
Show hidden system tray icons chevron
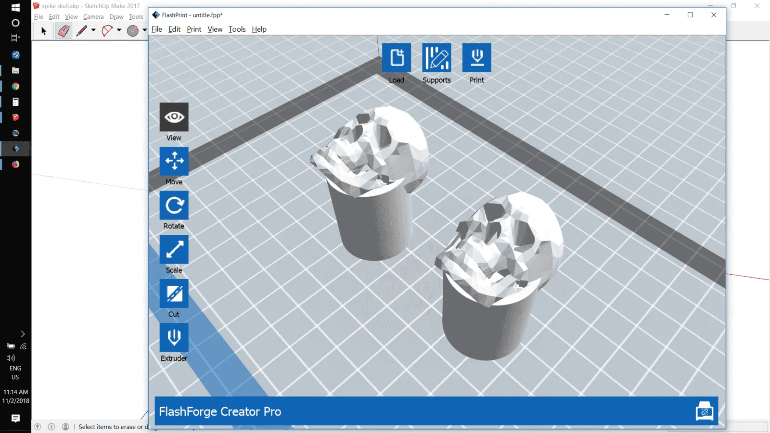(23, 334)
